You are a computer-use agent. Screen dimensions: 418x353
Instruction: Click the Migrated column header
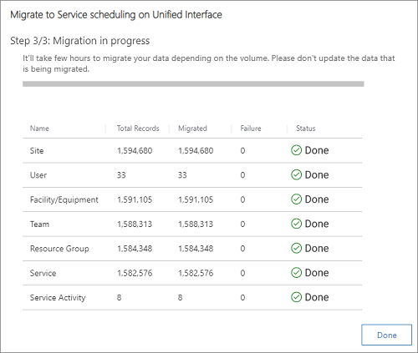[x=192, y=129]
